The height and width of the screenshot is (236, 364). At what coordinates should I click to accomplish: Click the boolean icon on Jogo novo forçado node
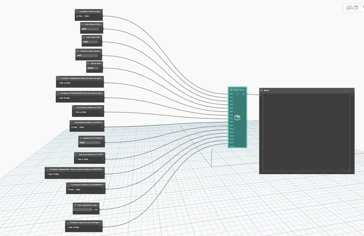coord(76,155)
